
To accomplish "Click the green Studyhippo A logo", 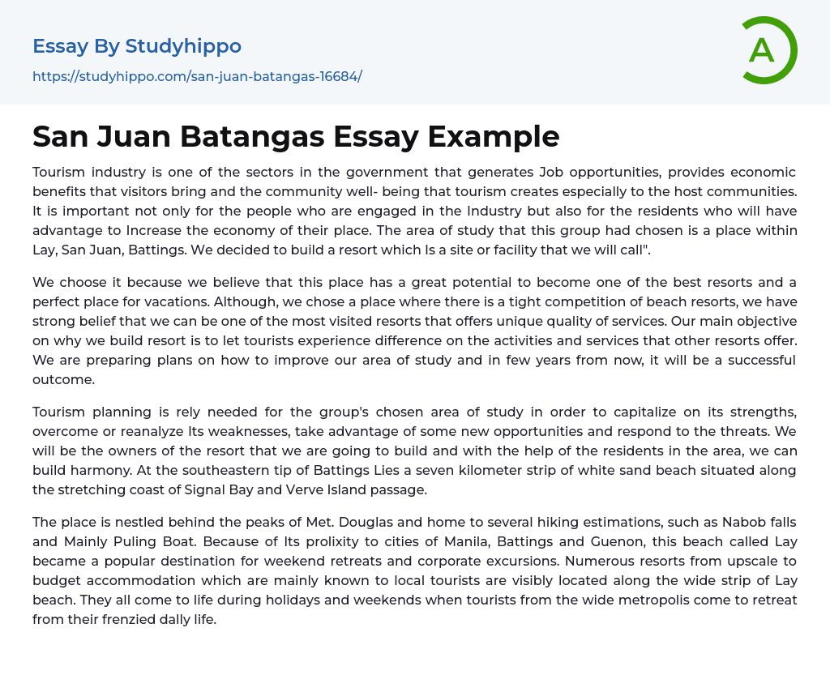I will tap(768, 50).
